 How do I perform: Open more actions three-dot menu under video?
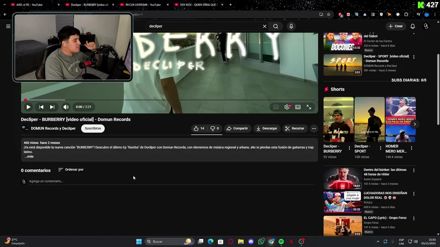(x=313, y=128)
